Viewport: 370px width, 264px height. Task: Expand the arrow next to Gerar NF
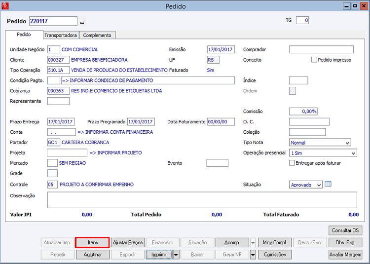[253, 255]
